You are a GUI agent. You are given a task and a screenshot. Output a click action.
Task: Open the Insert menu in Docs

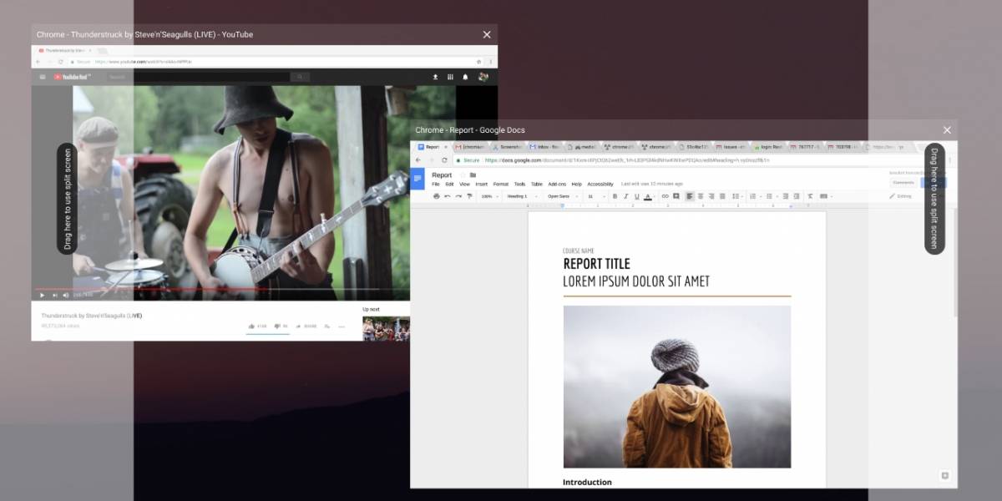coord(481,184)
